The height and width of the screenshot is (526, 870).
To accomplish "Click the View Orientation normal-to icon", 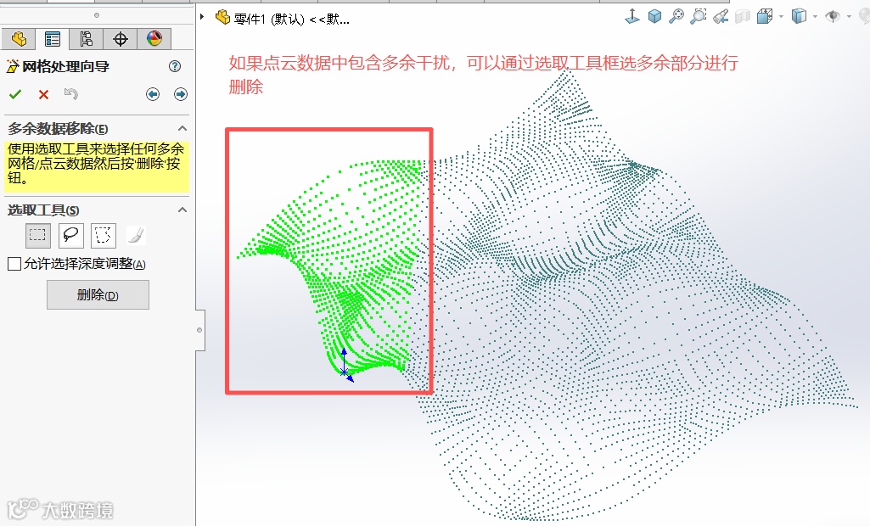I will tap(632, 17).
